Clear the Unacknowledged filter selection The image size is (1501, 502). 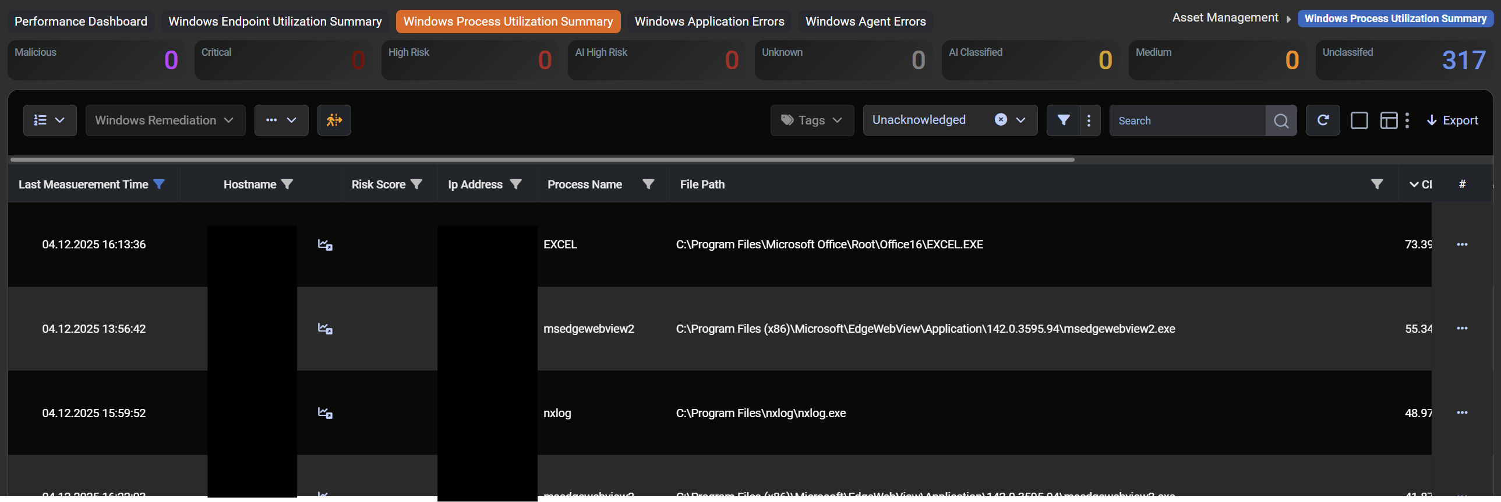[1001, 120]
